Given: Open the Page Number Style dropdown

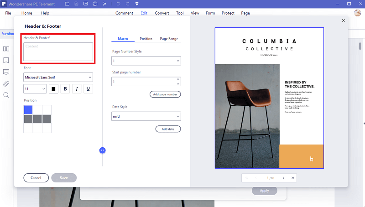Looking at the screenshot, I should pos(146,61).
